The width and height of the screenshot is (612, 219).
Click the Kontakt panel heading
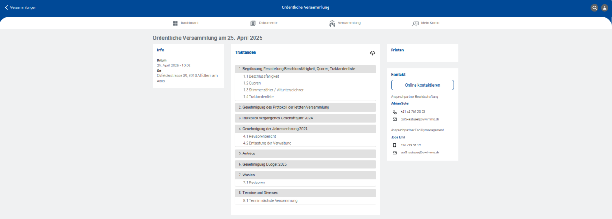(398, 75)
